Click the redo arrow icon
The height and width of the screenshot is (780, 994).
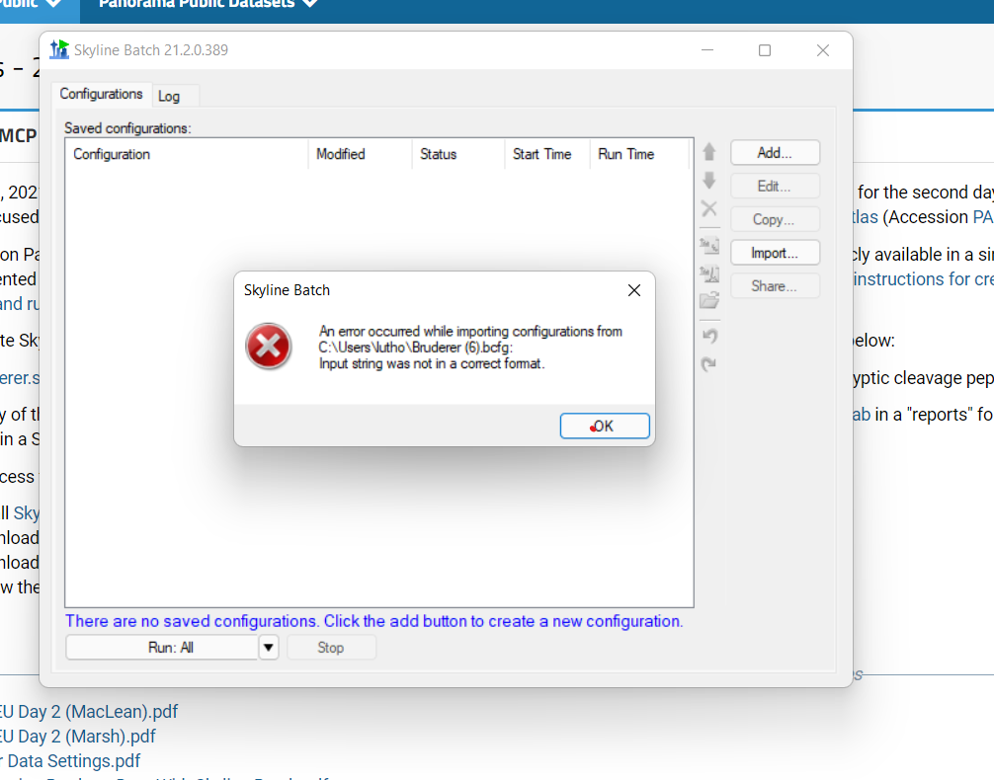pyautogui.click(x=708, y=364)
